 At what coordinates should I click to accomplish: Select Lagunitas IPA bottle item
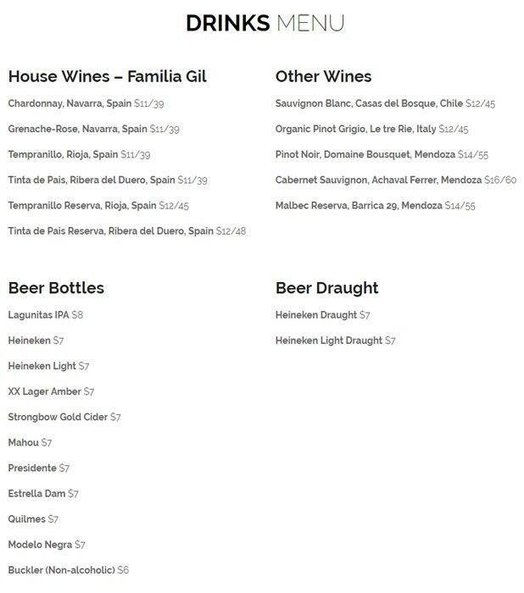point(46,315)
